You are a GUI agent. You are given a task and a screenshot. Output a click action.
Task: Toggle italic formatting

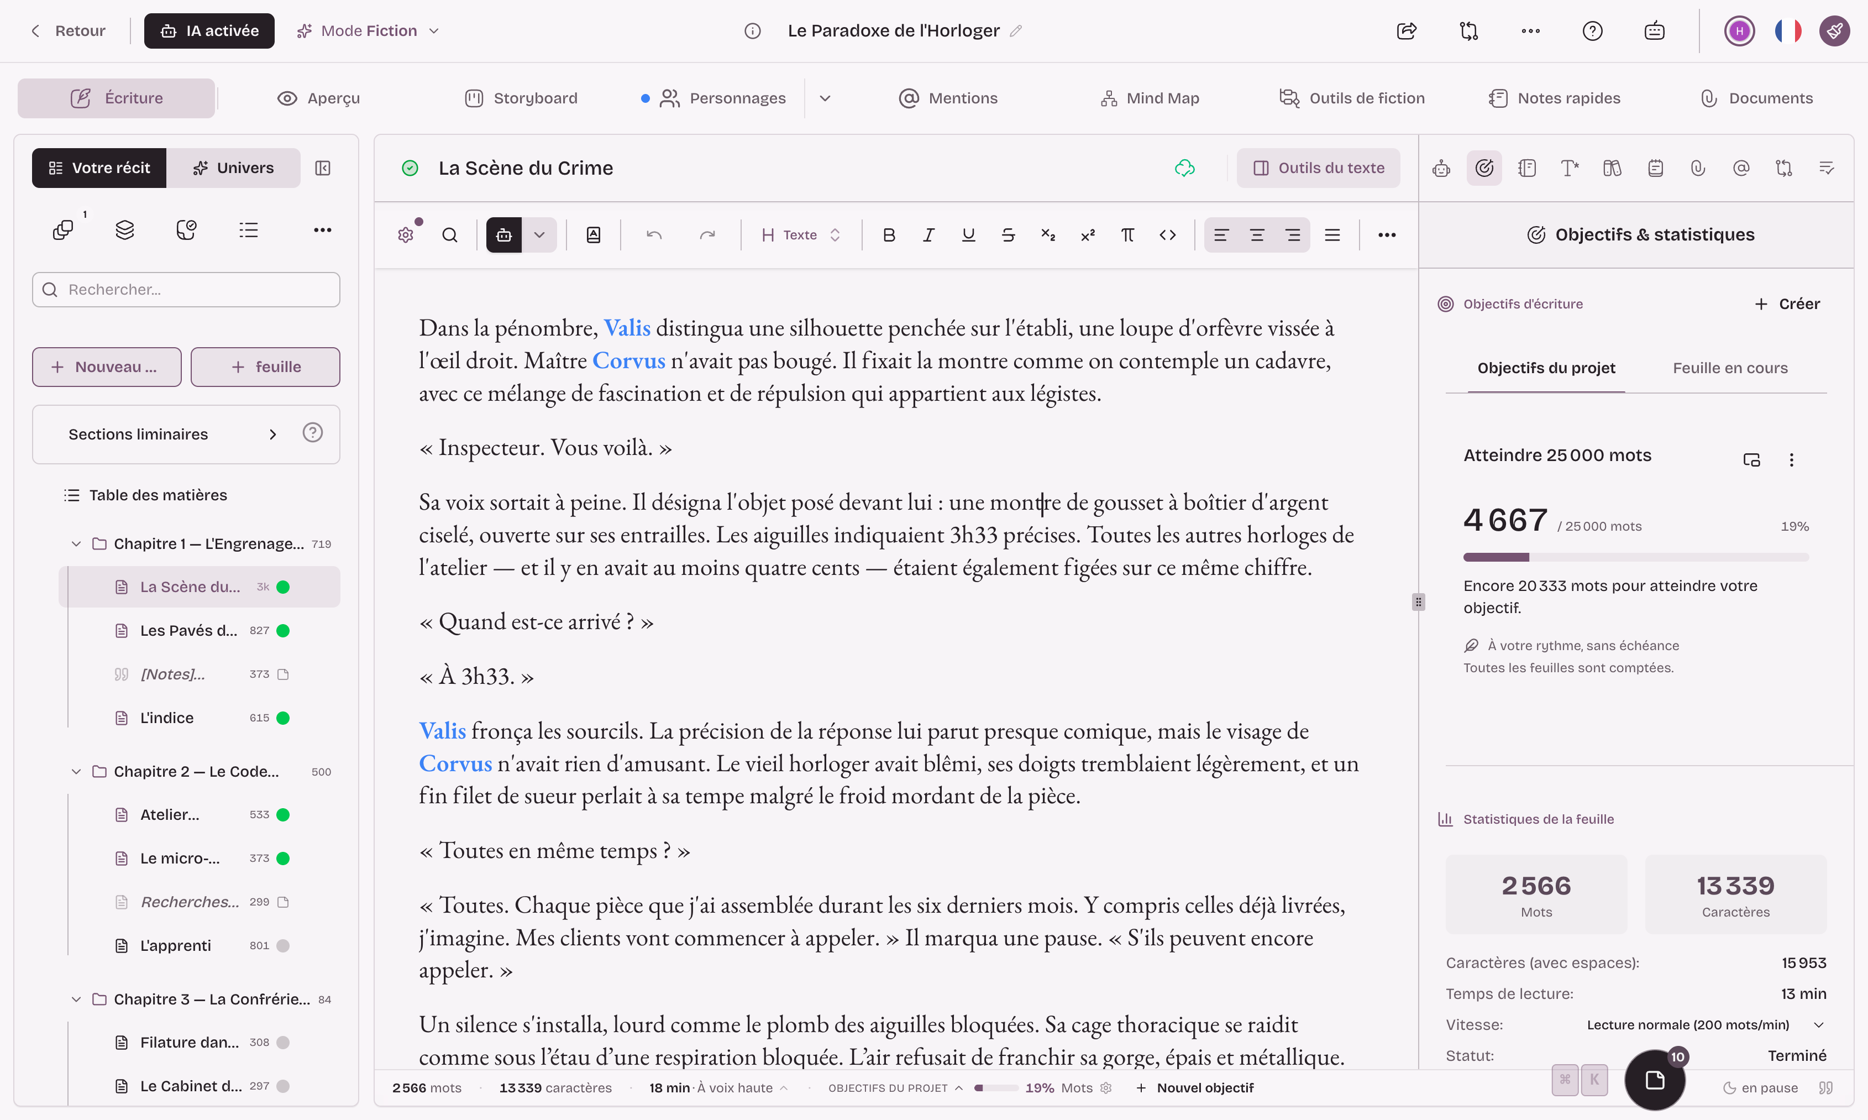[x=928, y=235]
